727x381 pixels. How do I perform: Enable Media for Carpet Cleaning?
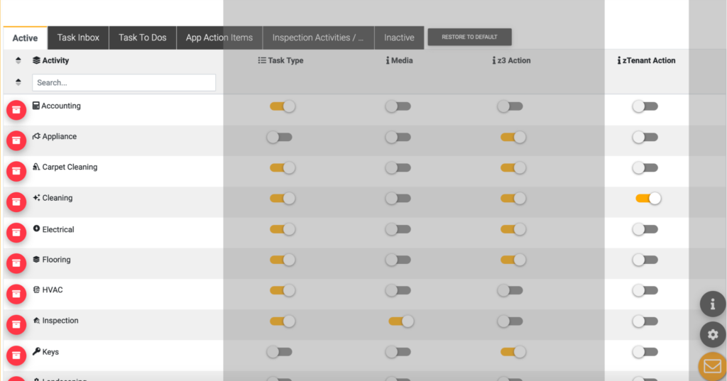[398, 167]
